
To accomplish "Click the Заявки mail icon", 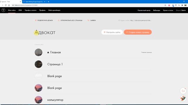I will [88, 20].
